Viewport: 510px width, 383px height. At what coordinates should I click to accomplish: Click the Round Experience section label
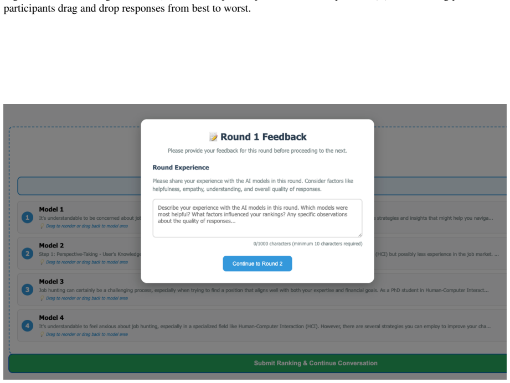(181, 168)
